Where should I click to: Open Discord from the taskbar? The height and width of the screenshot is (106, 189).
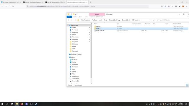pyautogui.click(x=27, y=104)
